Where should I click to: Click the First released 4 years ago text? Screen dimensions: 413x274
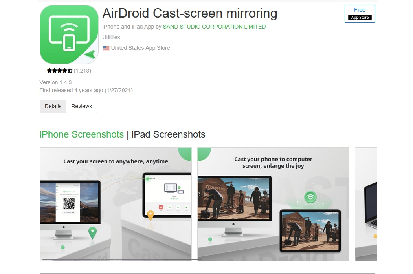(x=86, y=91)
